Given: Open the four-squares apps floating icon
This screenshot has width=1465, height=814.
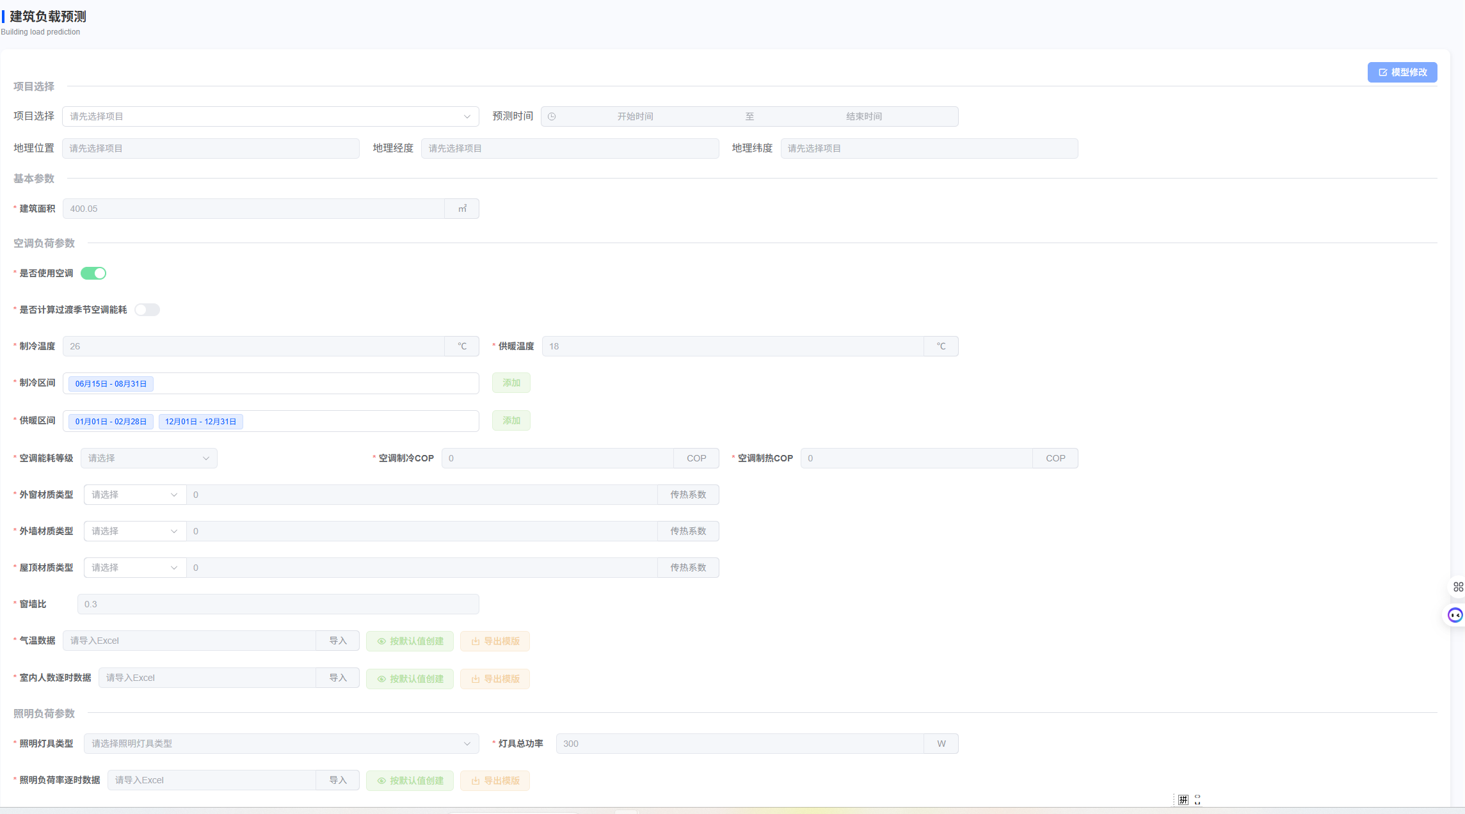Looking at the screenshot, I should (x=1458, y=587).
